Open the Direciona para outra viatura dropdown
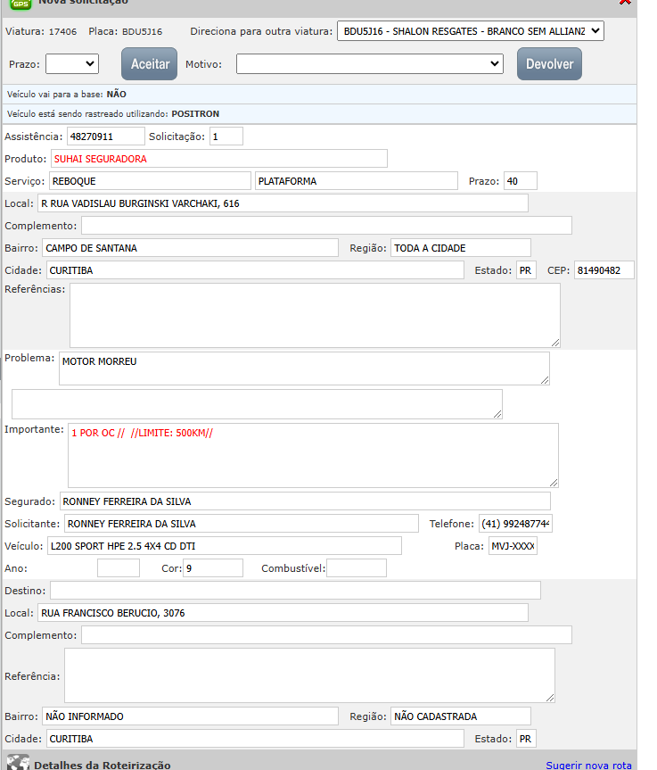This screenshot has height=770, width=657. pos(470,31)
